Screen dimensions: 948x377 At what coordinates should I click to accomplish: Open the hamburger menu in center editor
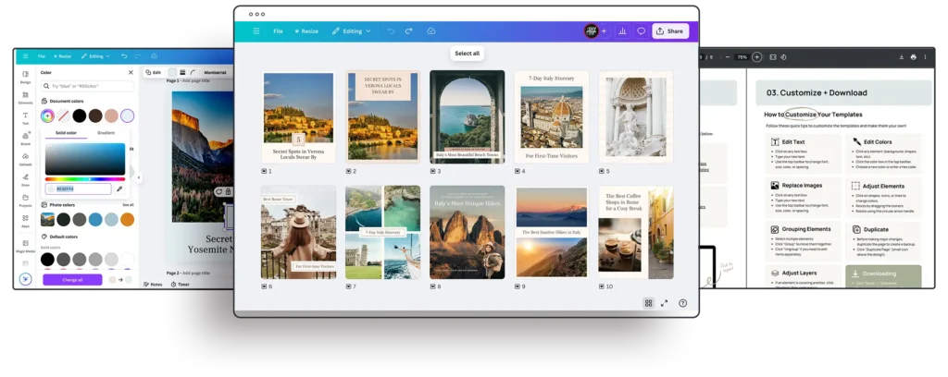point(254,30)
